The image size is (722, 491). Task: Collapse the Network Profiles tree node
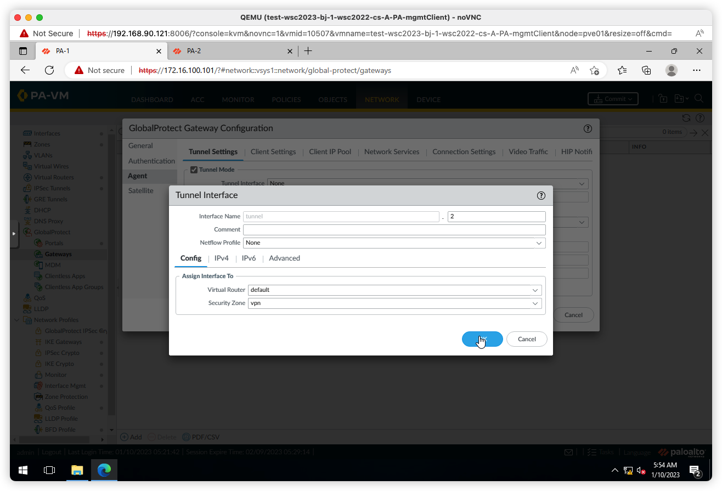[x=17, y=320]
